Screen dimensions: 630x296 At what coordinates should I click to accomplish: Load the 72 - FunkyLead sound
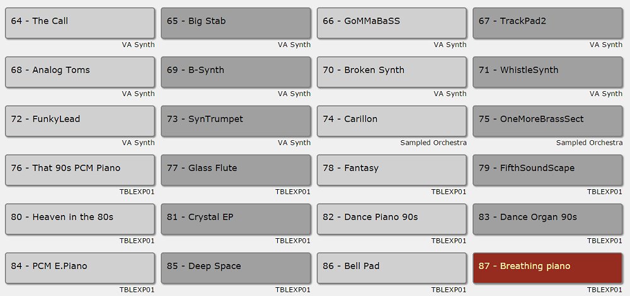[x=80, y=121]
